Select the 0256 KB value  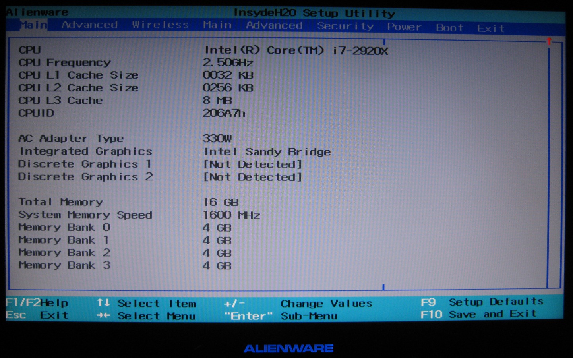[x=228, y=88]
